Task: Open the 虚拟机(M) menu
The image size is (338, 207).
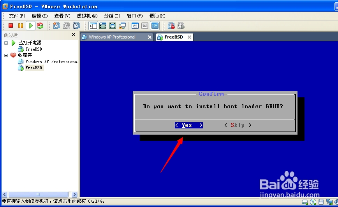Action: pos(87,16)
